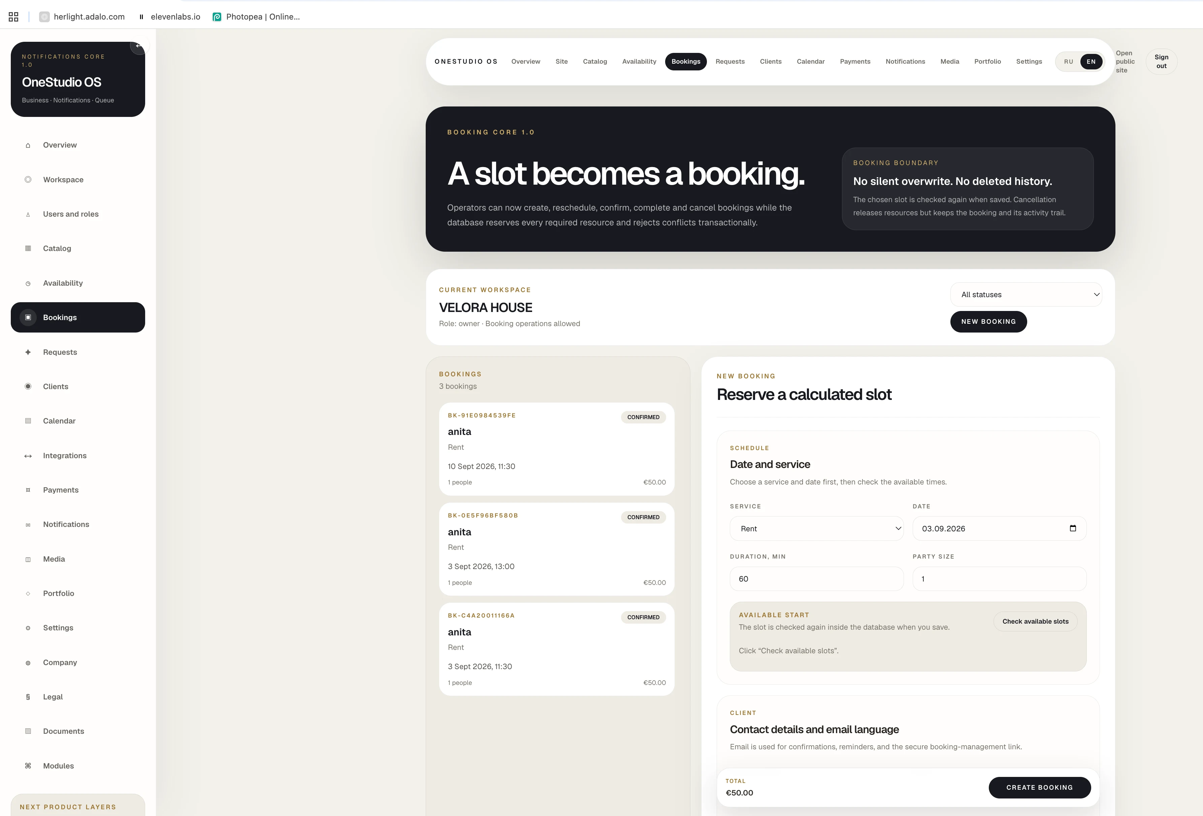This screenshot has height=816, width=1203.
Task: Open the Overview tab in top navigation
Action: point(525,62)
